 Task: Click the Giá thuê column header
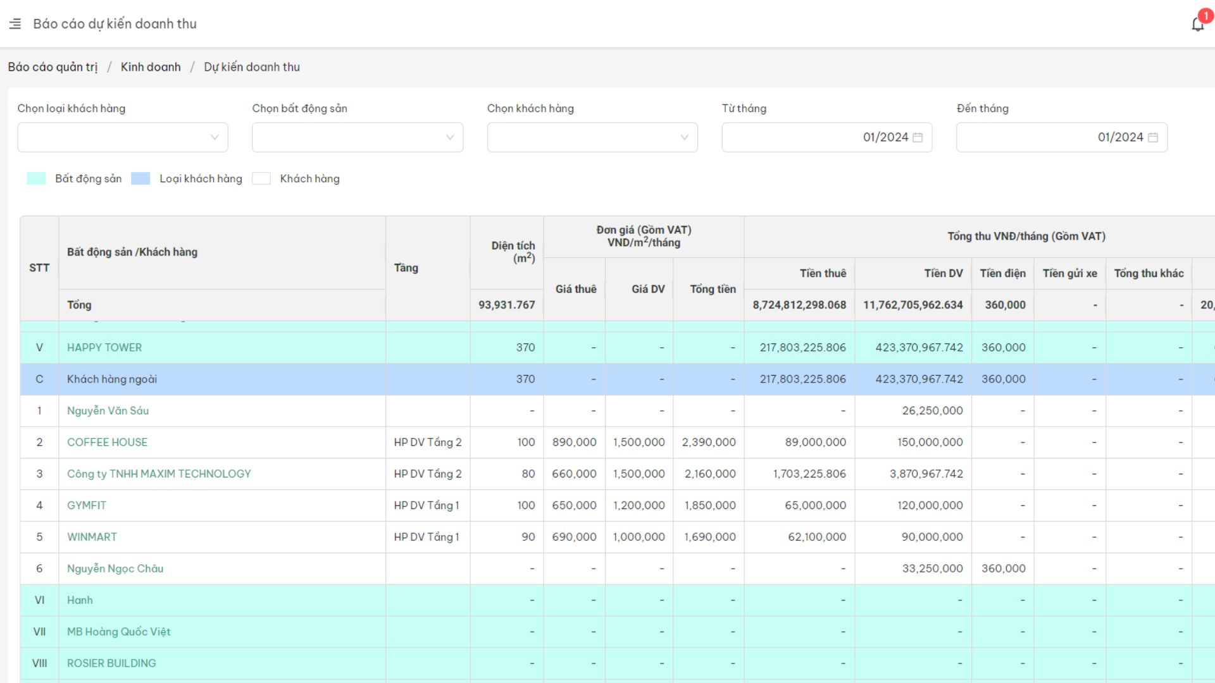coord(576,289)
